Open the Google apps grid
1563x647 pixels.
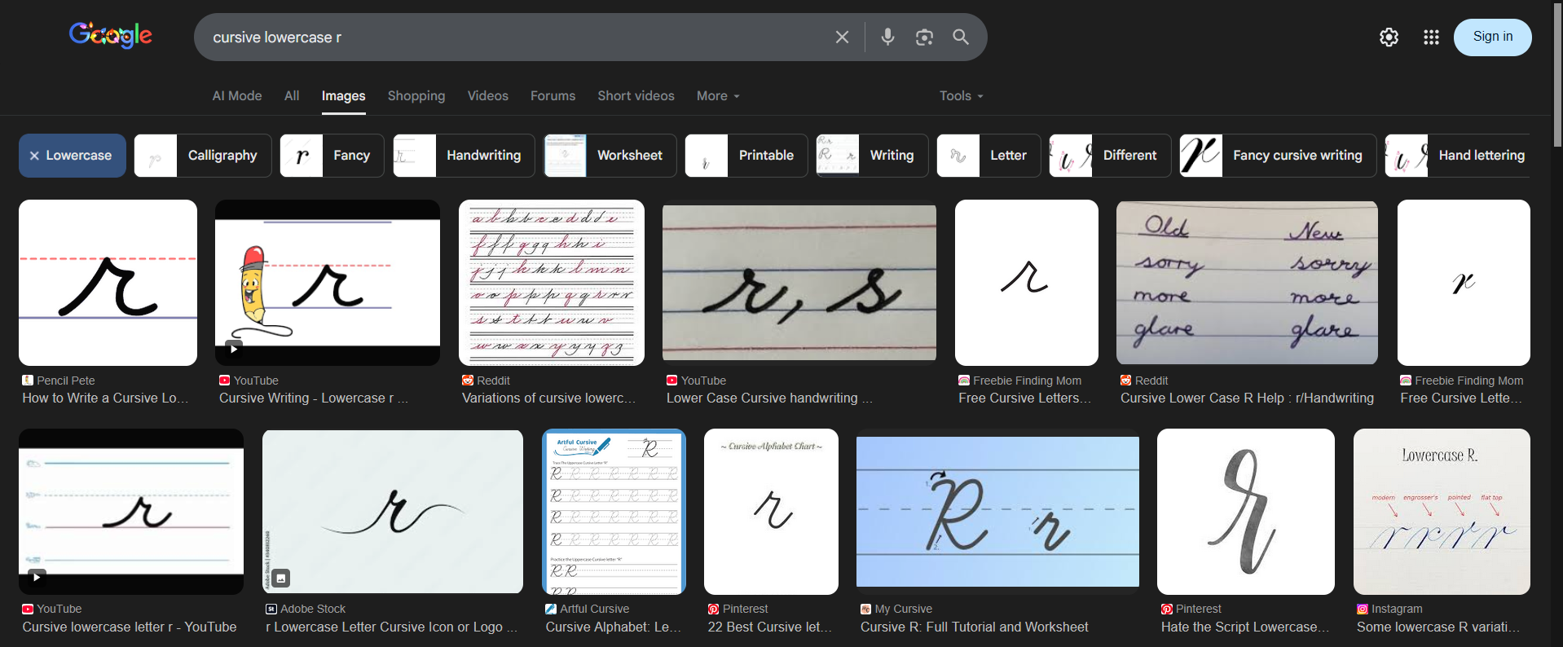click(x=1431, y=37)
